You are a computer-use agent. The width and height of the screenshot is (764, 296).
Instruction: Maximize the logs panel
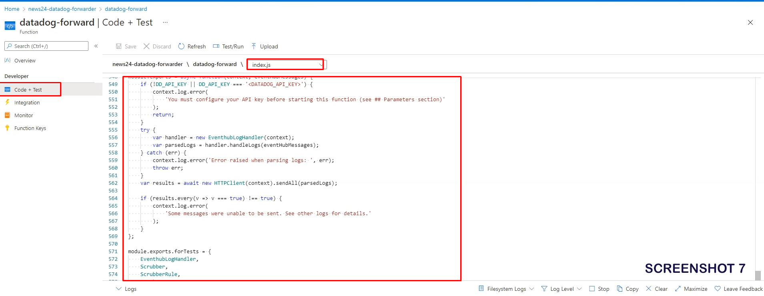(x=678, y=289)
